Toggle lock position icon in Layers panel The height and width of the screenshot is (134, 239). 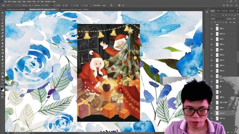(221, 22)
